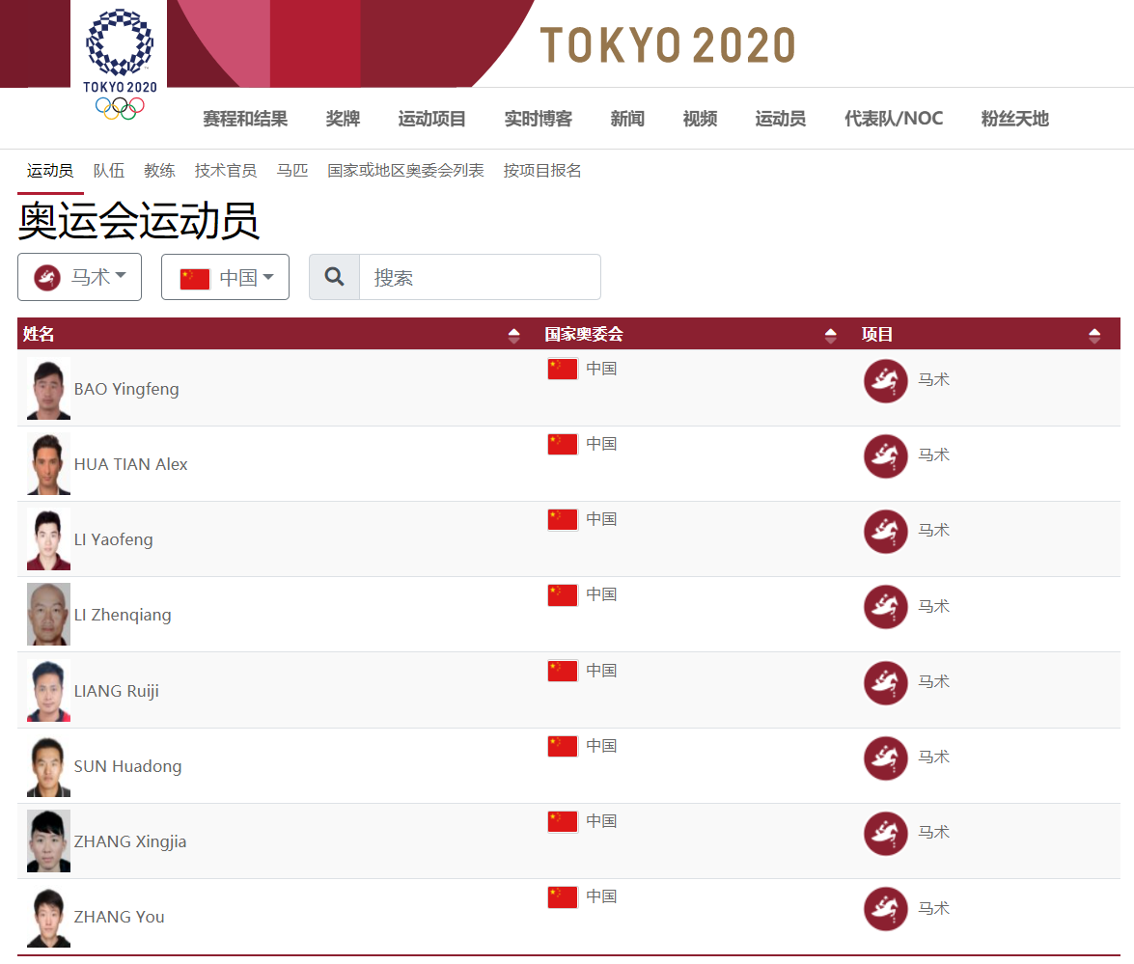
Task: Open the 马术 sport filter dropdown
Action: pyautogui.click(x=79, y=277)
